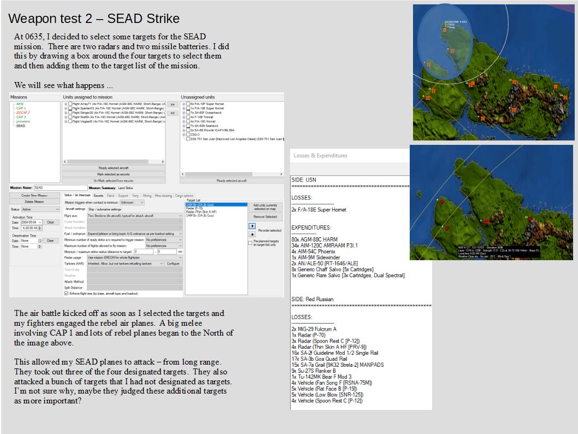Open the Radar usage dropdown
The height and width of the screenshot is (434, 578).
[x=134, y=257]
